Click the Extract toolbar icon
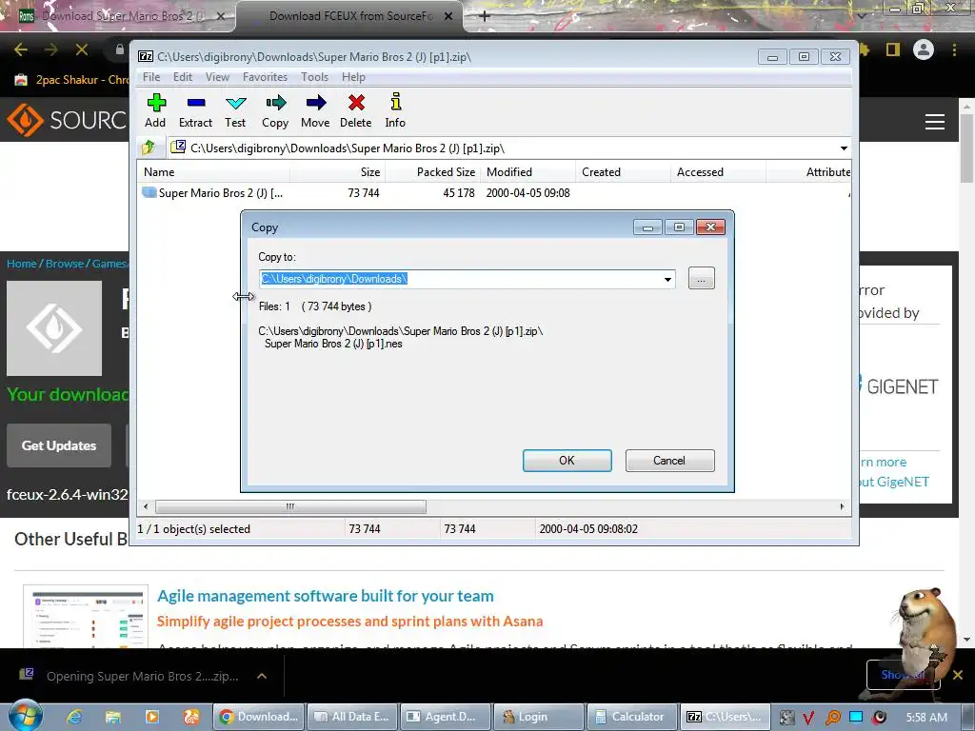Viewport: 975px width, 731px height. [196, 110]
